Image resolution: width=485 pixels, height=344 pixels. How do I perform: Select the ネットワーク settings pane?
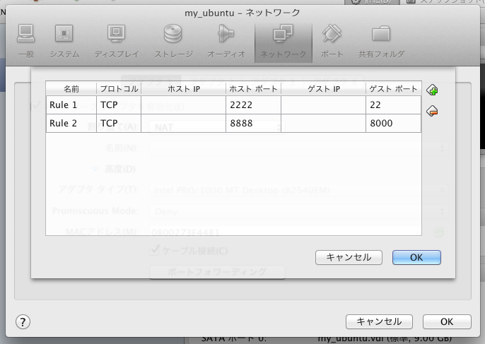(284, 42)
